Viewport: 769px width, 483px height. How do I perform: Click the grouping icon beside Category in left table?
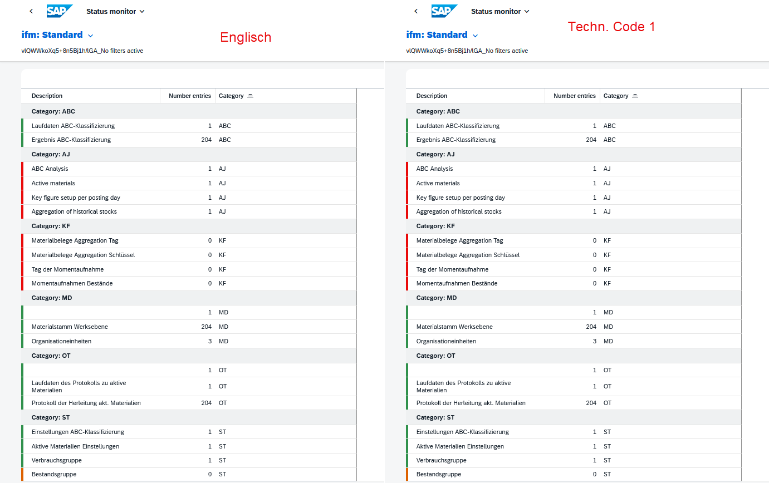click(250, 96)
